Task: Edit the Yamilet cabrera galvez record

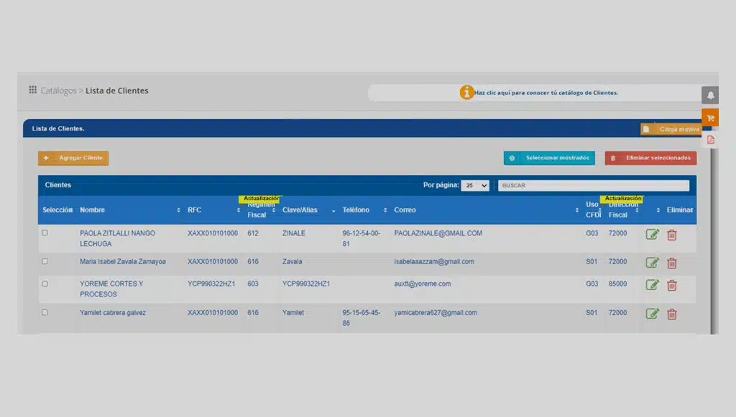Action: click(x=652, y=313)
